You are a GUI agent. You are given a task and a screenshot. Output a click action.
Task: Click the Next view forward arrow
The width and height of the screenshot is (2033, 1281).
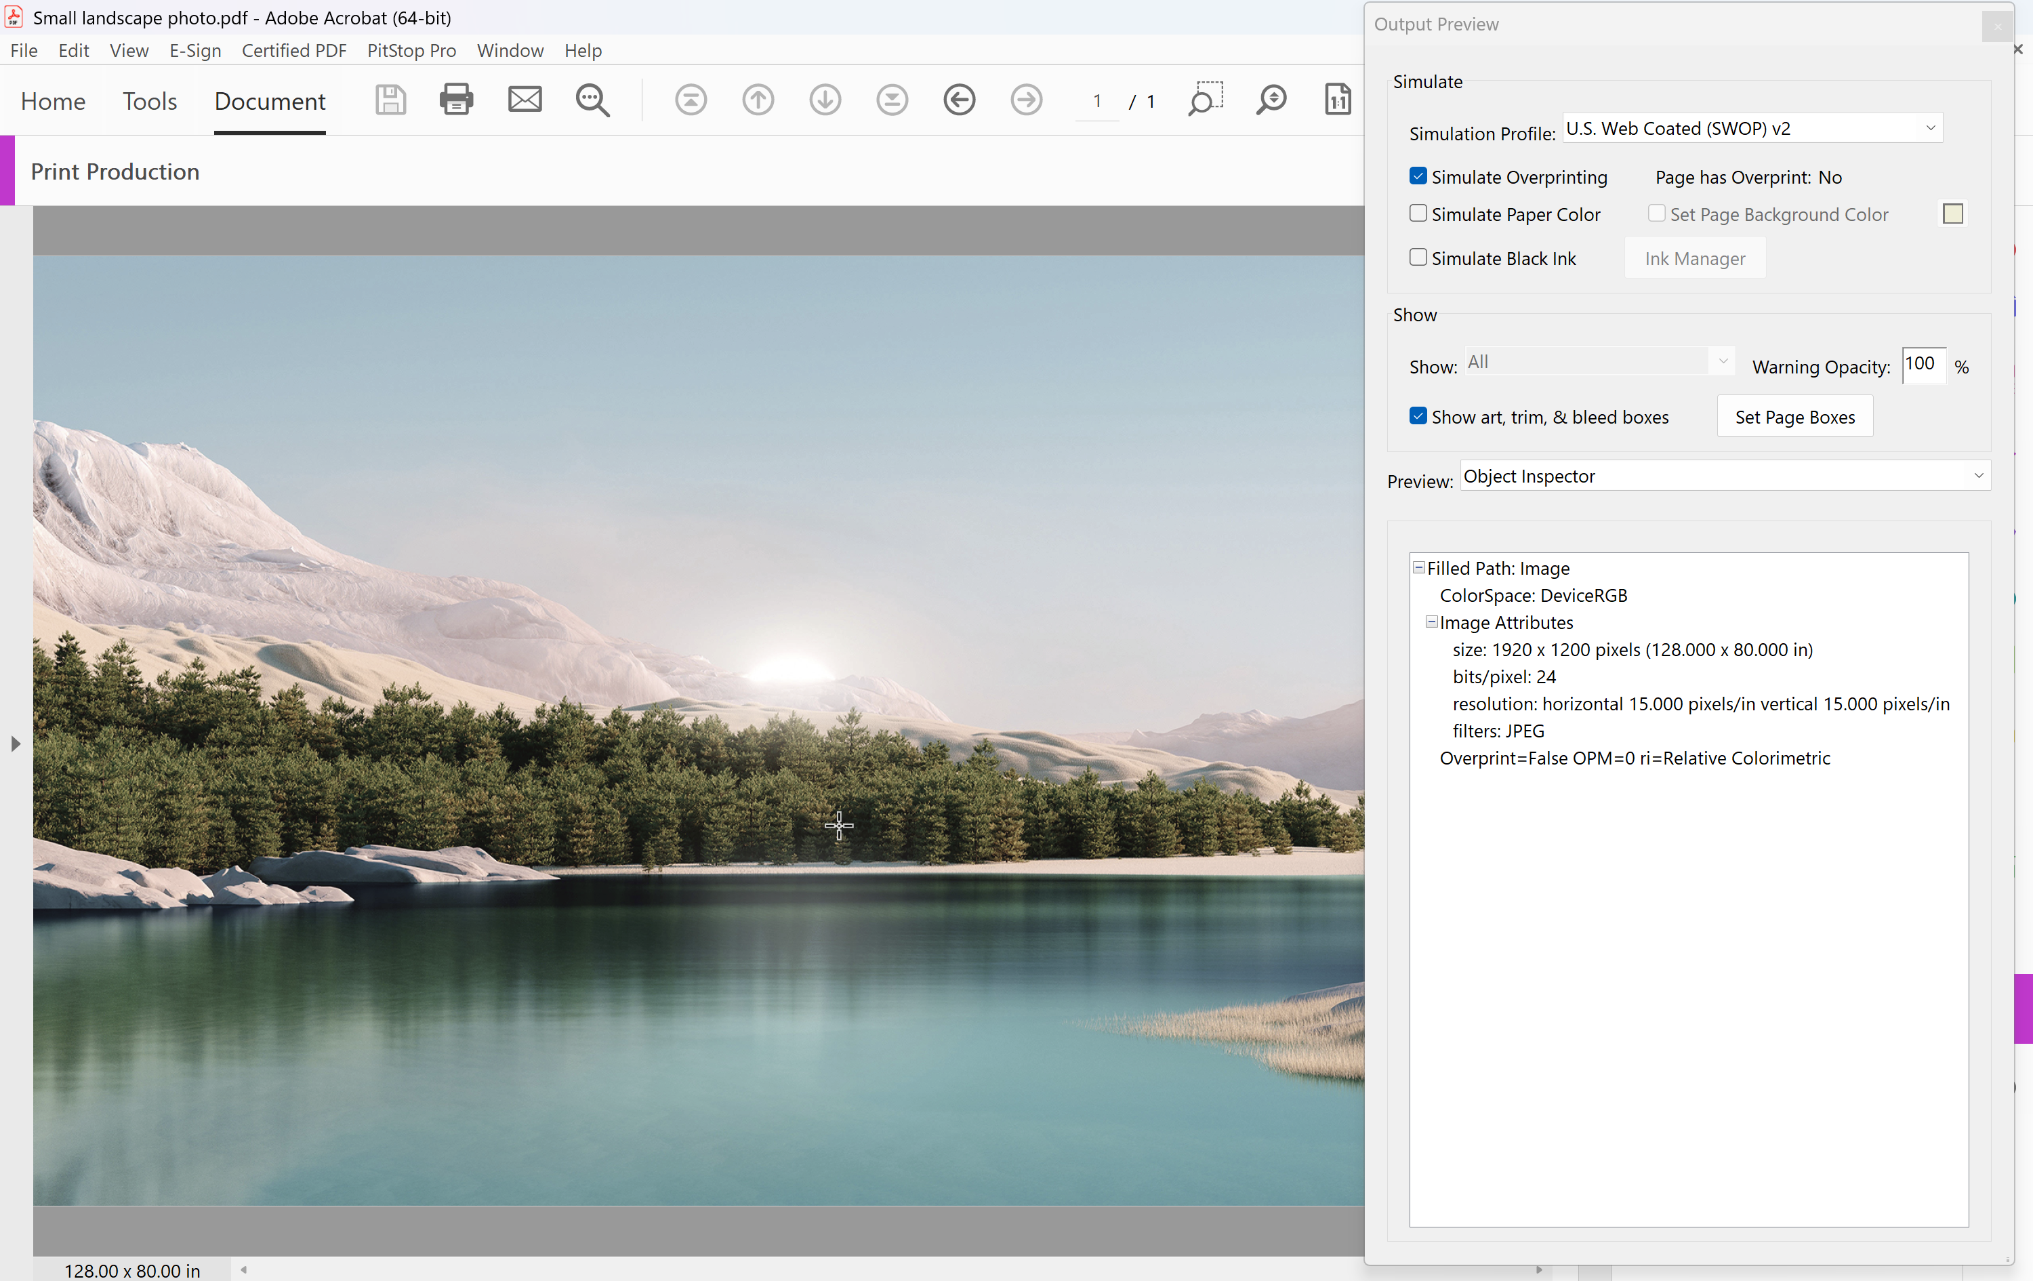(x=1026, y=100)
